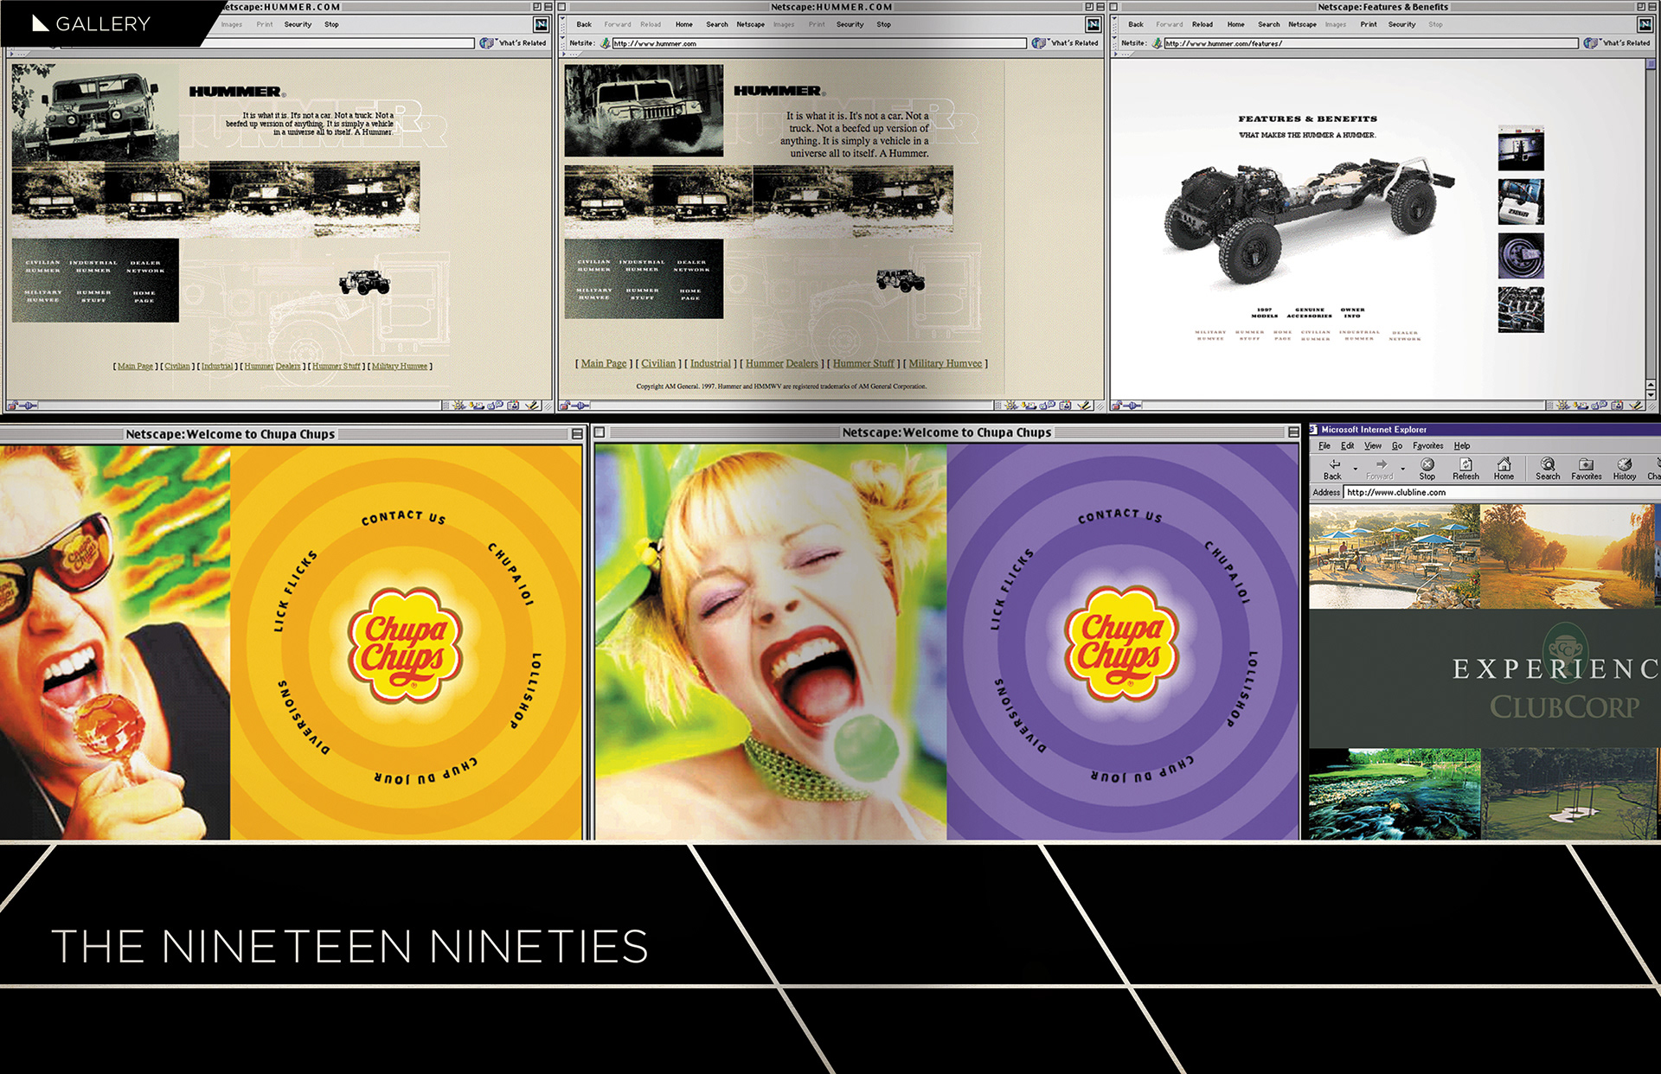Collapse the middle Hummer window navigation toolbar grip
This screenshot has width=1661, height=1074.
563,25
